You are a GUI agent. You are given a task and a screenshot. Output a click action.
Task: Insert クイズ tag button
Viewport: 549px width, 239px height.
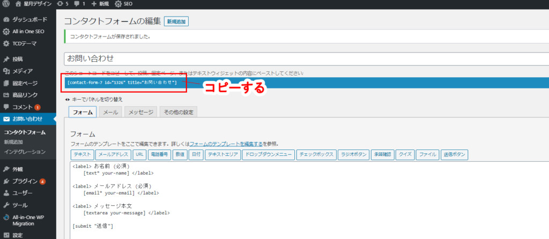[x=405, y=154]
